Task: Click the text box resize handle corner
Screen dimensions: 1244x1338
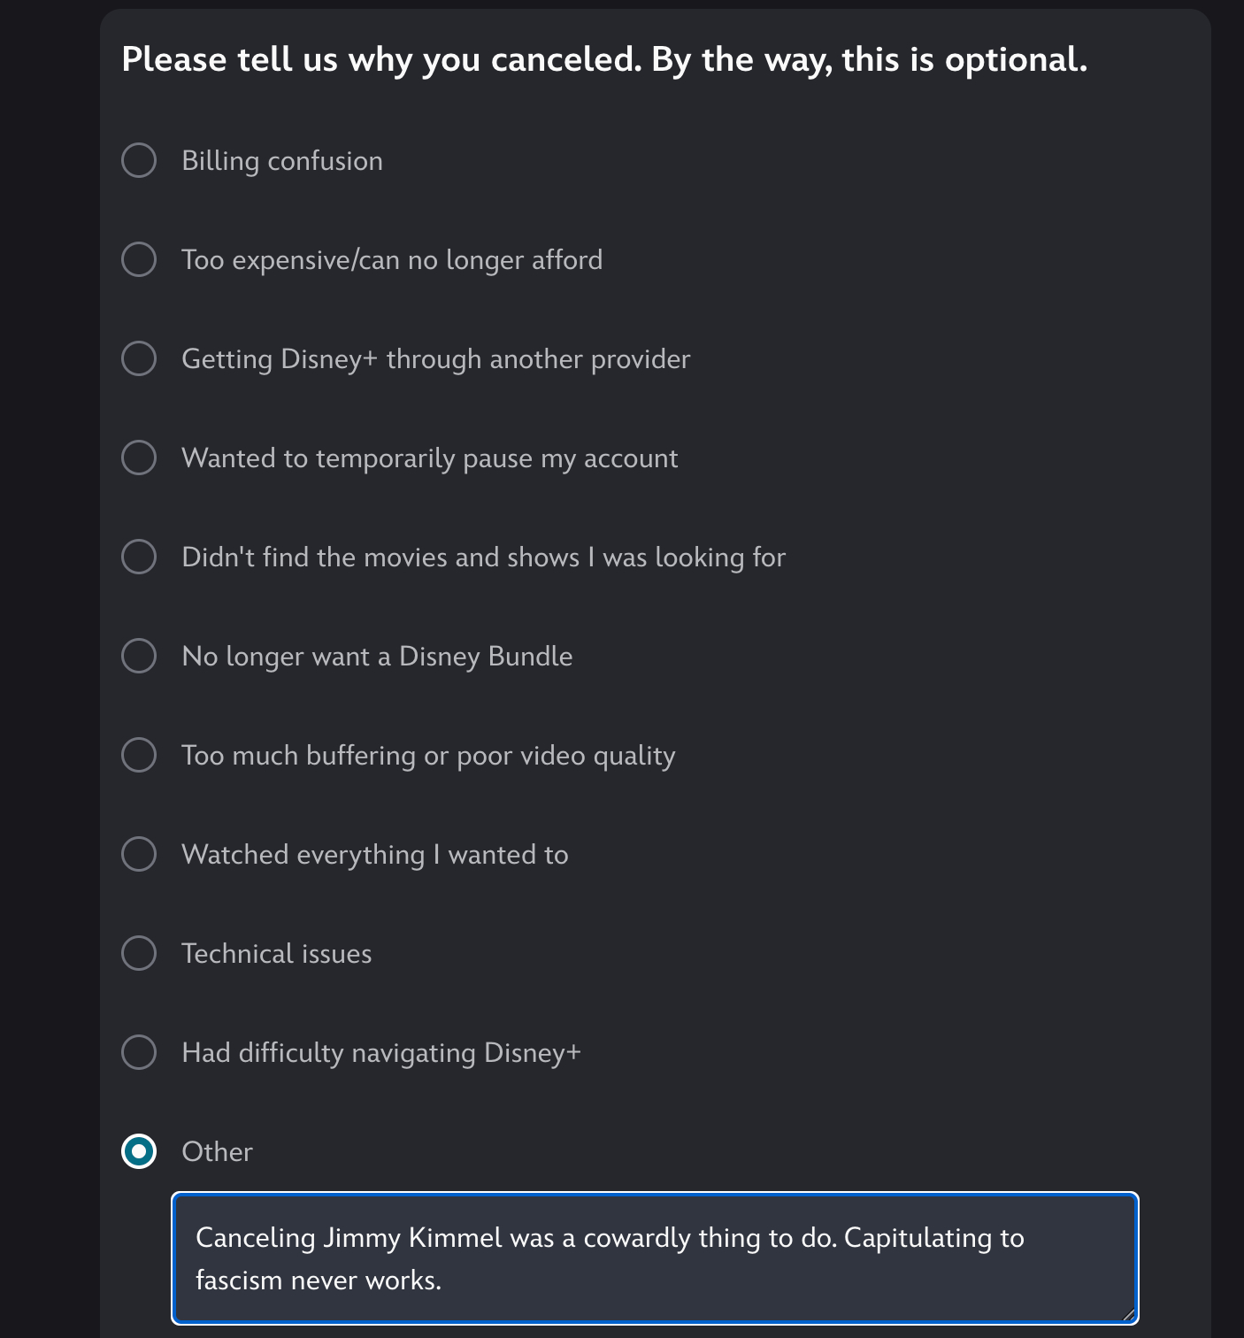Action: [1128, 1314]
